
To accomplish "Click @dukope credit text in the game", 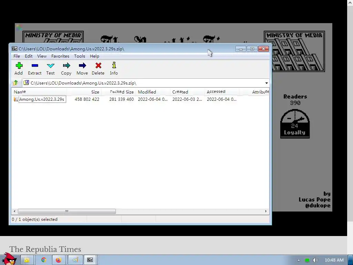I will click(317, 206).
